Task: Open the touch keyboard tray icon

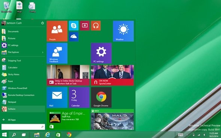Action: [181, 135]
